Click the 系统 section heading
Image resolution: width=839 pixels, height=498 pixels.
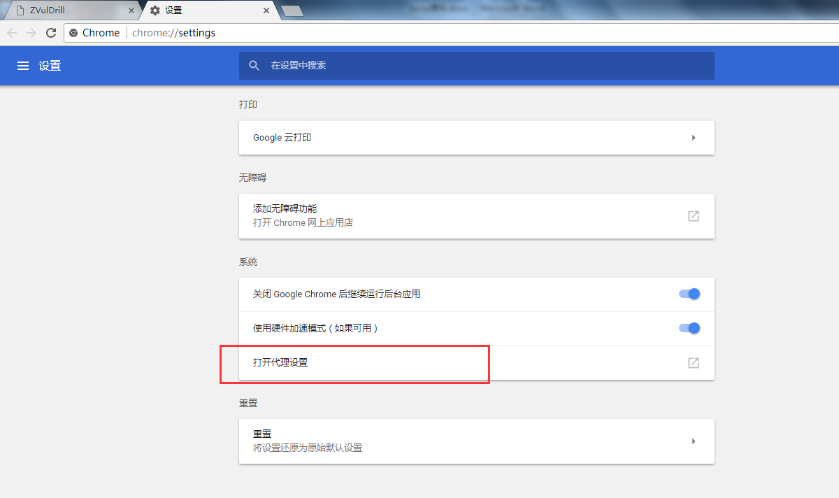[248, 262]
